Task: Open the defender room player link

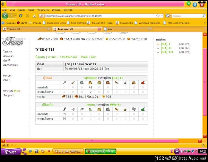Action: (90, 105)
